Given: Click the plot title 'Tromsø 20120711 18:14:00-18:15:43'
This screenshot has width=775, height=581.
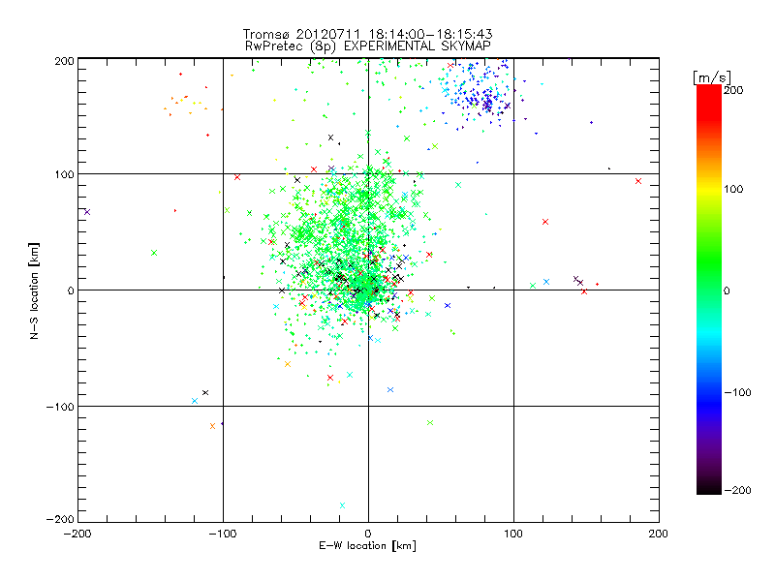Looking at the screenshot, I should tap(367, 34).
